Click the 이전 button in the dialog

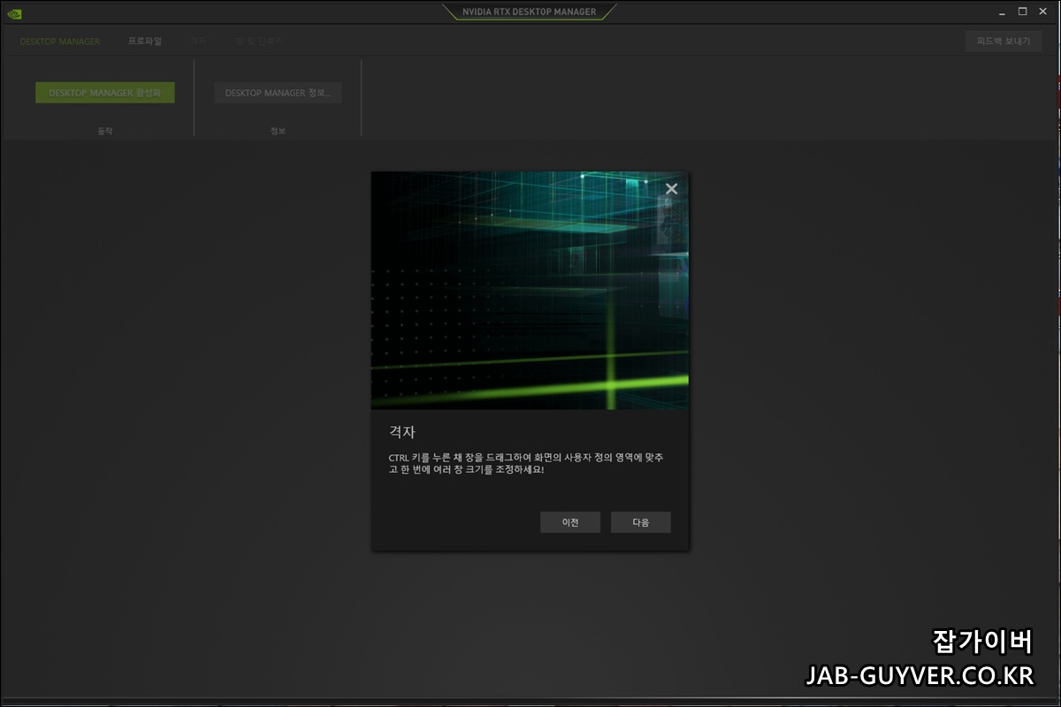pyautogui.click(x=570, y=522)
